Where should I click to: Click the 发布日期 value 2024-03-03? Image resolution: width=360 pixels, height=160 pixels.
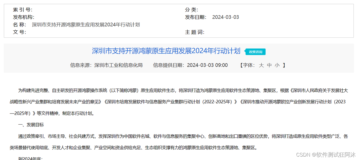(x=226, y=17)
